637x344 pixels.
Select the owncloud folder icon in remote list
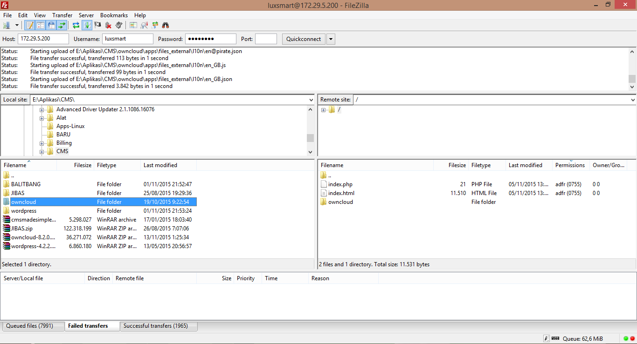324,202
